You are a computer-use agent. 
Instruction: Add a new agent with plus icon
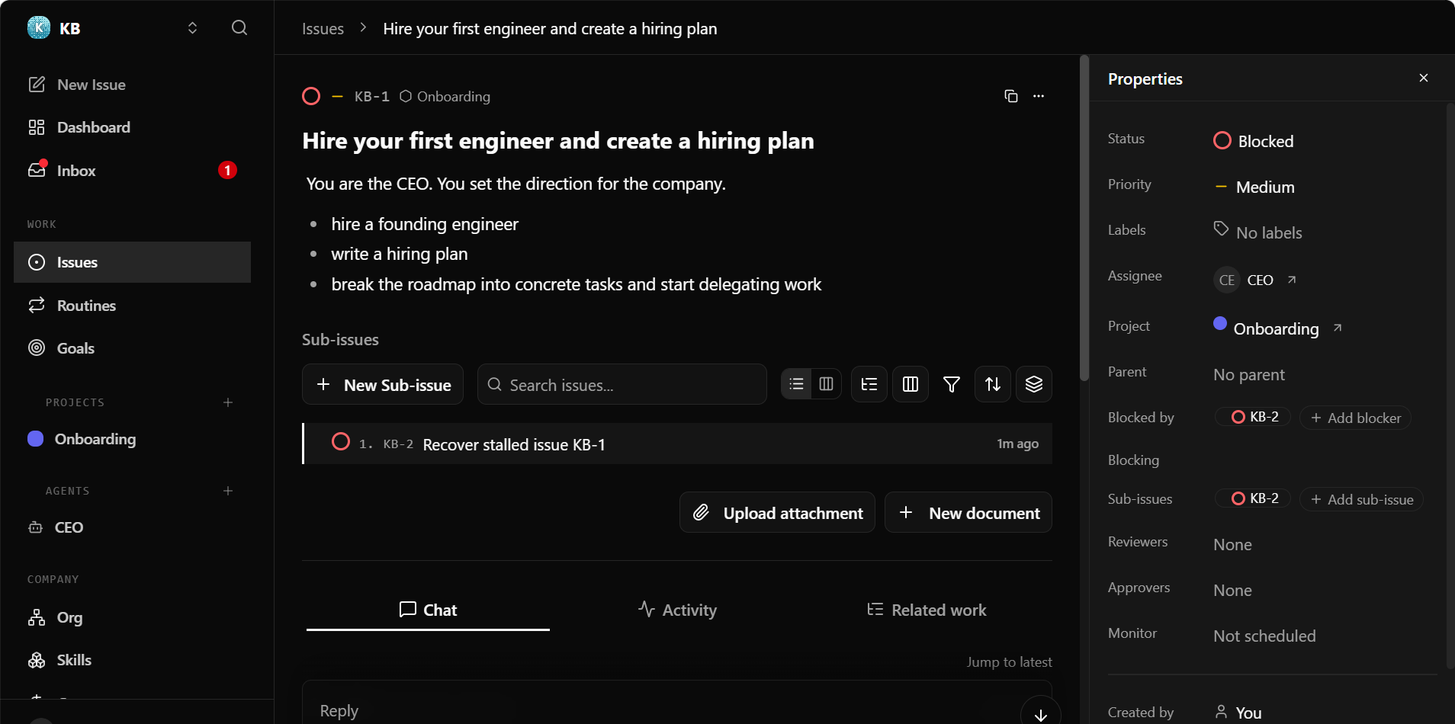coord(228,491)
